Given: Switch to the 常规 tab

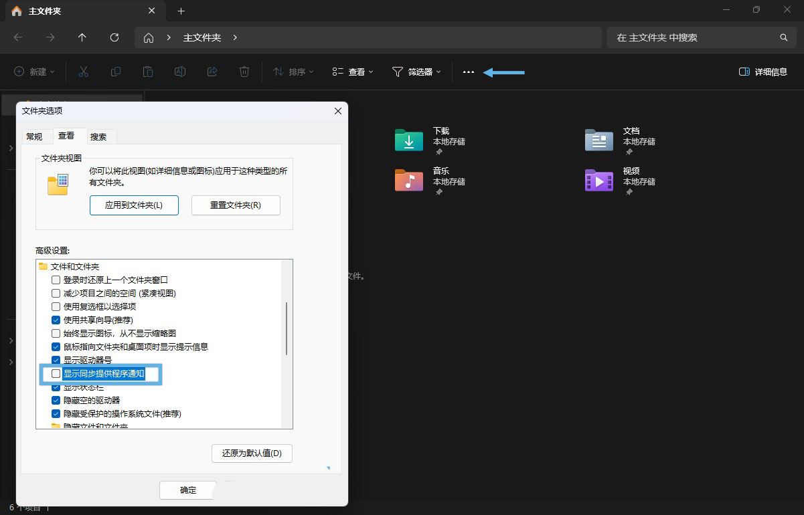Looking at the screenshot, I should 34,136.
